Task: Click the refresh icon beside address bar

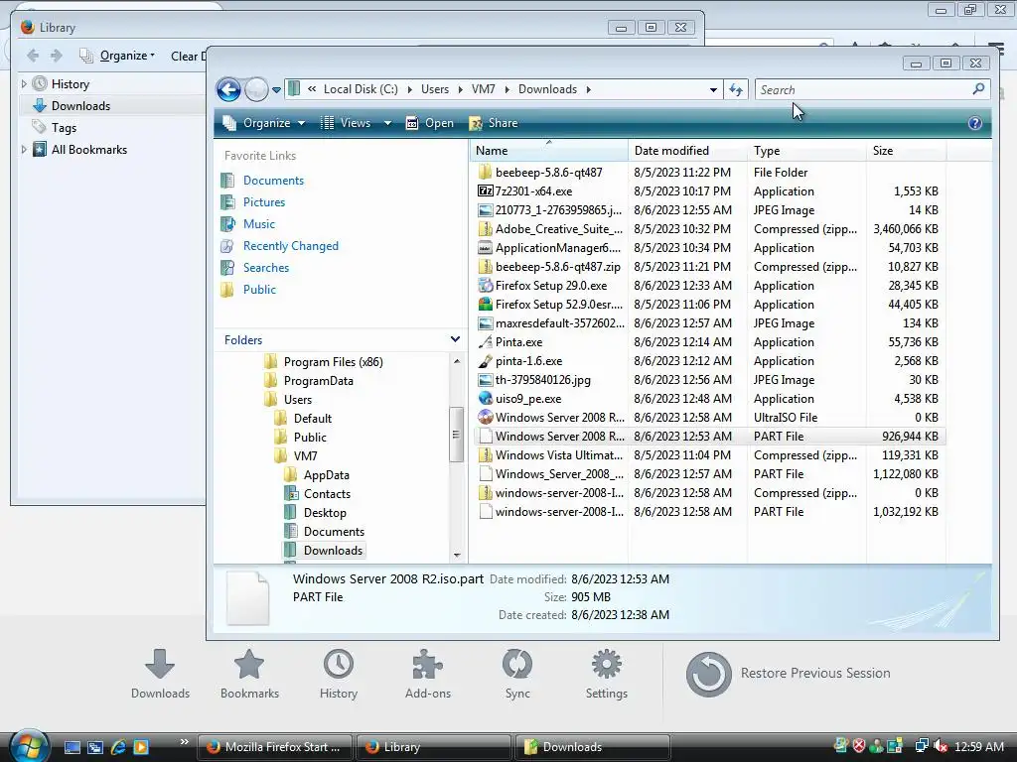Action: tap(736, 89)
